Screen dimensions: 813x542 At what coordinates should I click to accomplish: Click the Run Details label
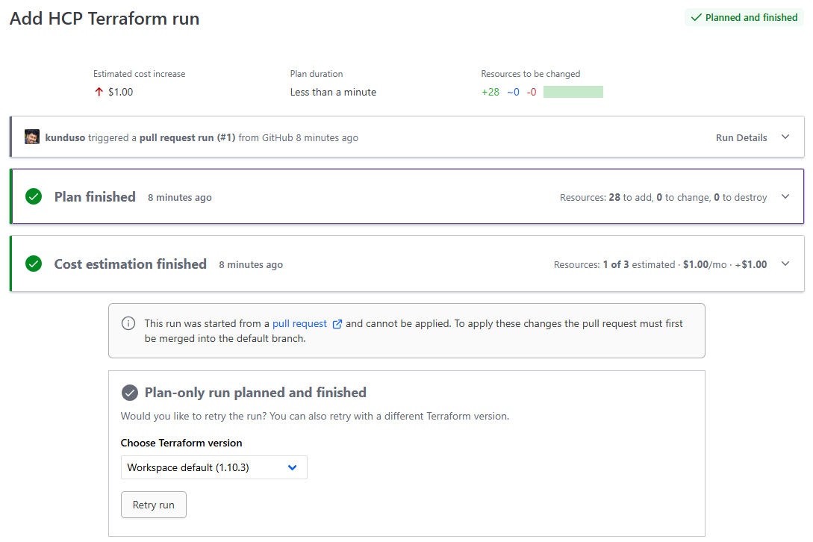tap(741, 138)
